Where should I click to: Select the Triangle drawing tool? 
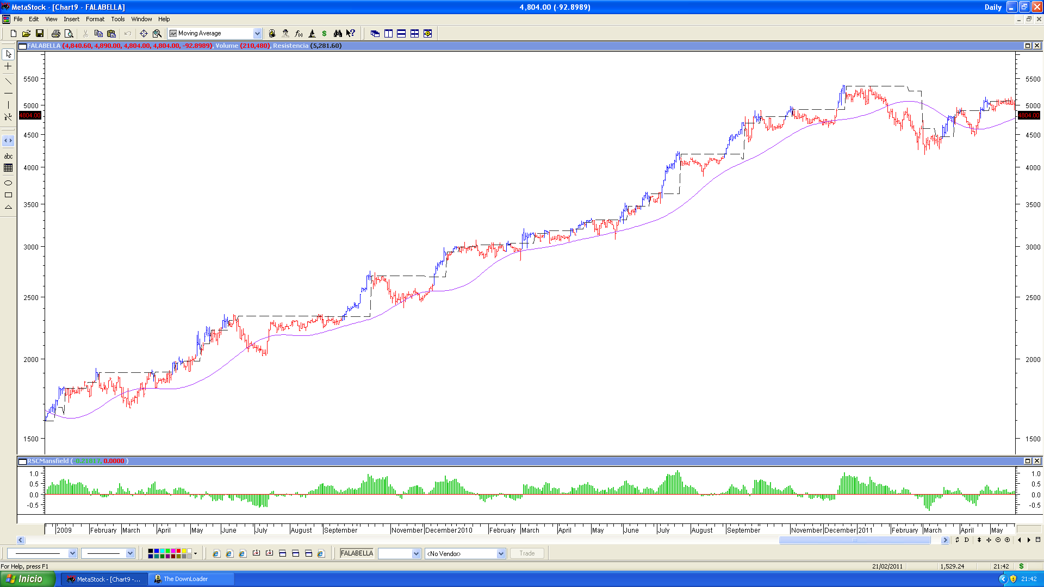pyautogui.click(x=8, y=207)
